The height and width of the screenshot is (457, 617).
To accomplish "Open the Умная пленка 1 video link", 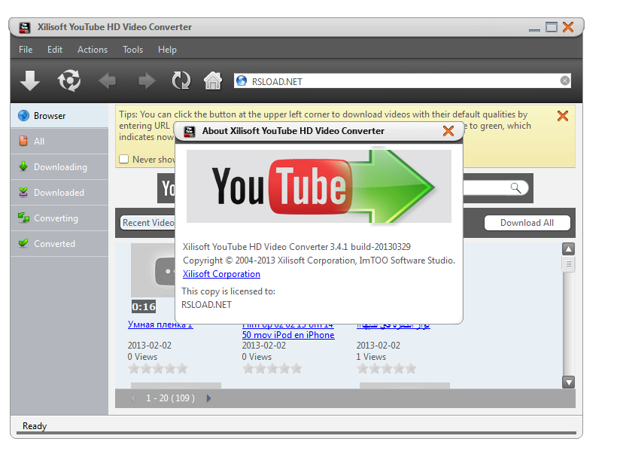I will [x=160, y=325].
